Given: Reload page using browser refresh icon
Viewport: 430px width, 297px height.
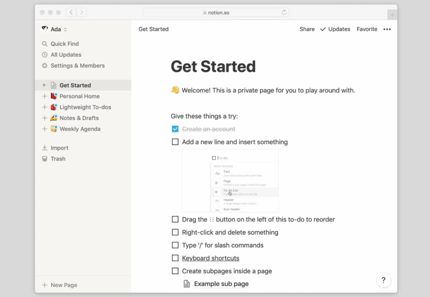Looking at the screenshot, I should pyautogui.click(x=284, y=13).
